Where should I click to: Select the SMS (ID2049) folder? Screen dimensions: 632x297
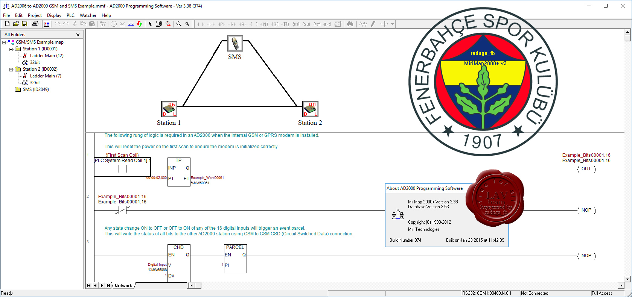pyautogui.click(x=36, y=89)
